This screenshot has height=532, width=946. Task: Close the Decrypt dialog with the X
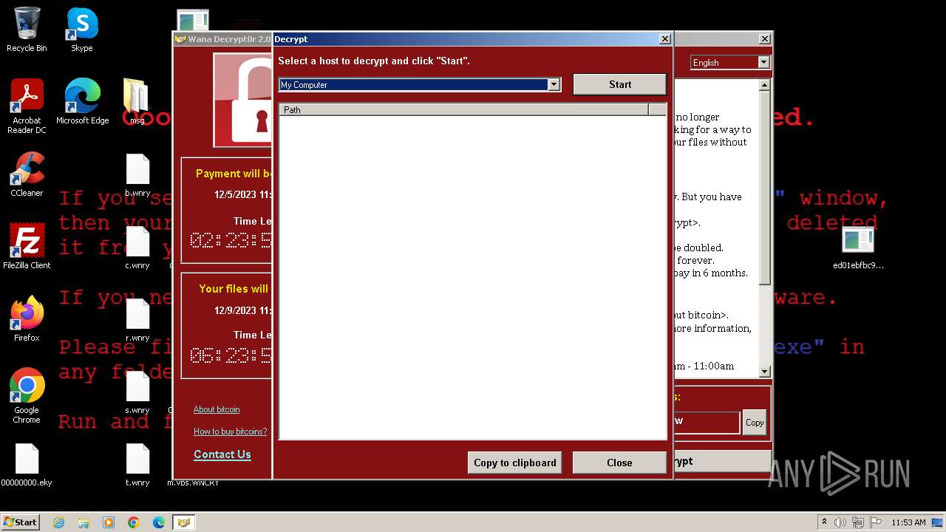(664, 39)
